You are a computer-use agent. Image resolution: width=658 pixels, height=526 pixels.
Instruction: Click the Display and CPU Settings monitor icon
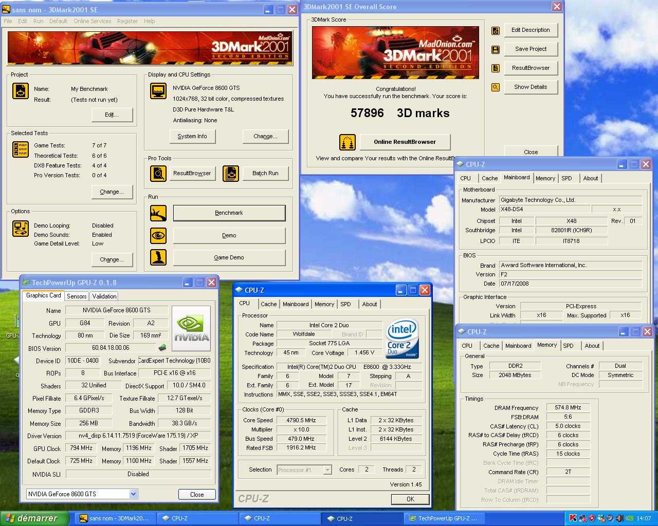click(x=158, y=91)
